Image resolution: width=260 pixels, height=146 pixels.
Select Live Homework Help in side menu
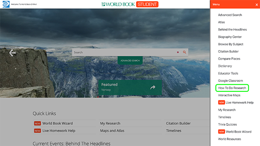click(240, 103)
